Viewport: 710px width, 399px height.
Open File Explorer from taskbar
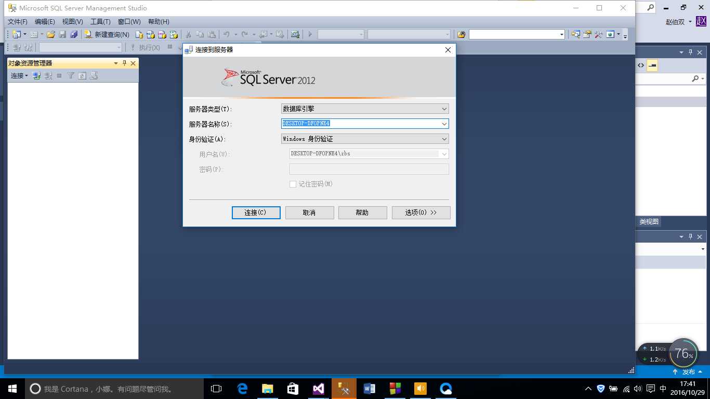pyautogui.click(x=268, y=389)
